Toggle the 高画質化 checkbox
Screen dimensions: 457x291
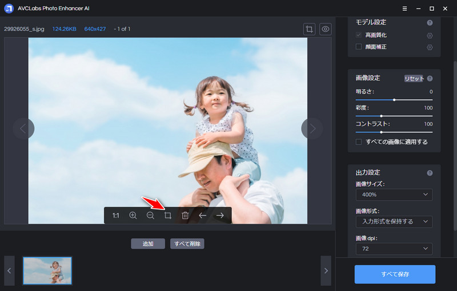[359, 35]
